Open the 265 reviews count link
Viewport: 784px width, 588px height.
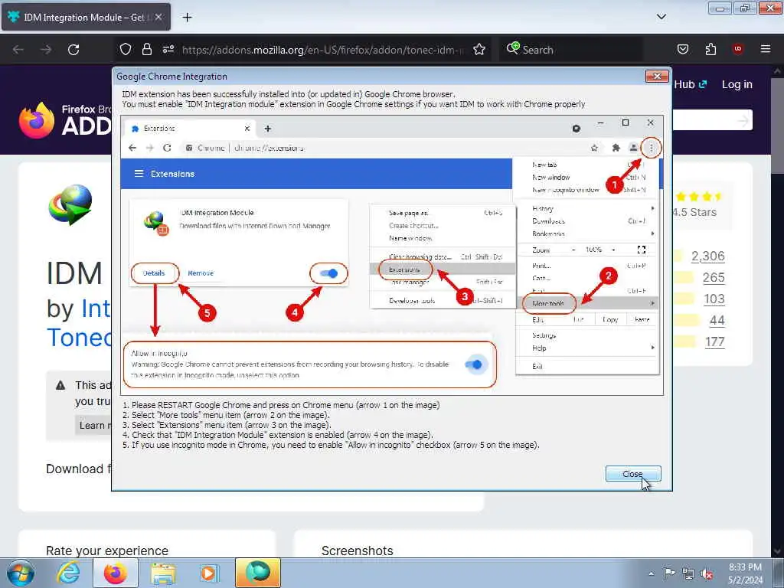714,277
